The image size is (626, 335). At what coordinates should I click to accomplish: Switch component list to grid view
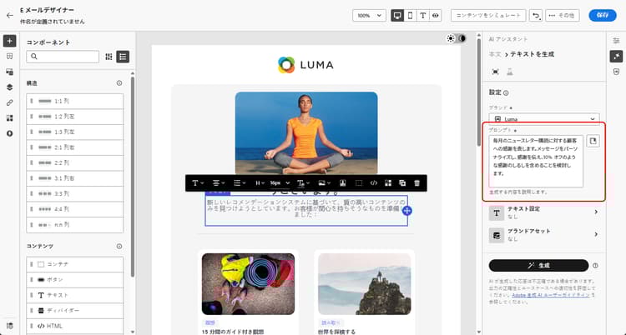click(109, 57)
